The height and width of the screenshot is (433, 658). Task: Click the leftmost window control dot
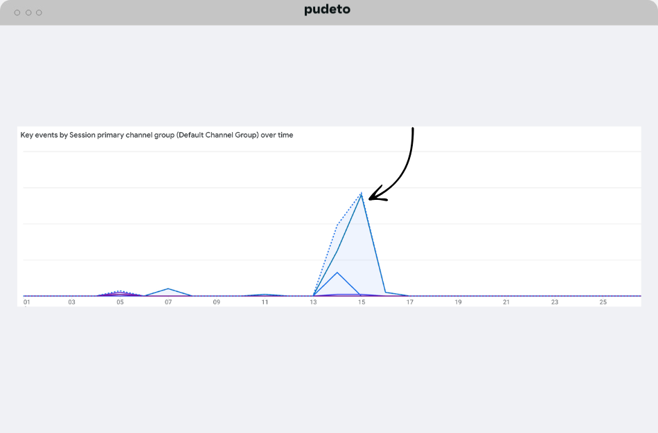coord(17,12)
